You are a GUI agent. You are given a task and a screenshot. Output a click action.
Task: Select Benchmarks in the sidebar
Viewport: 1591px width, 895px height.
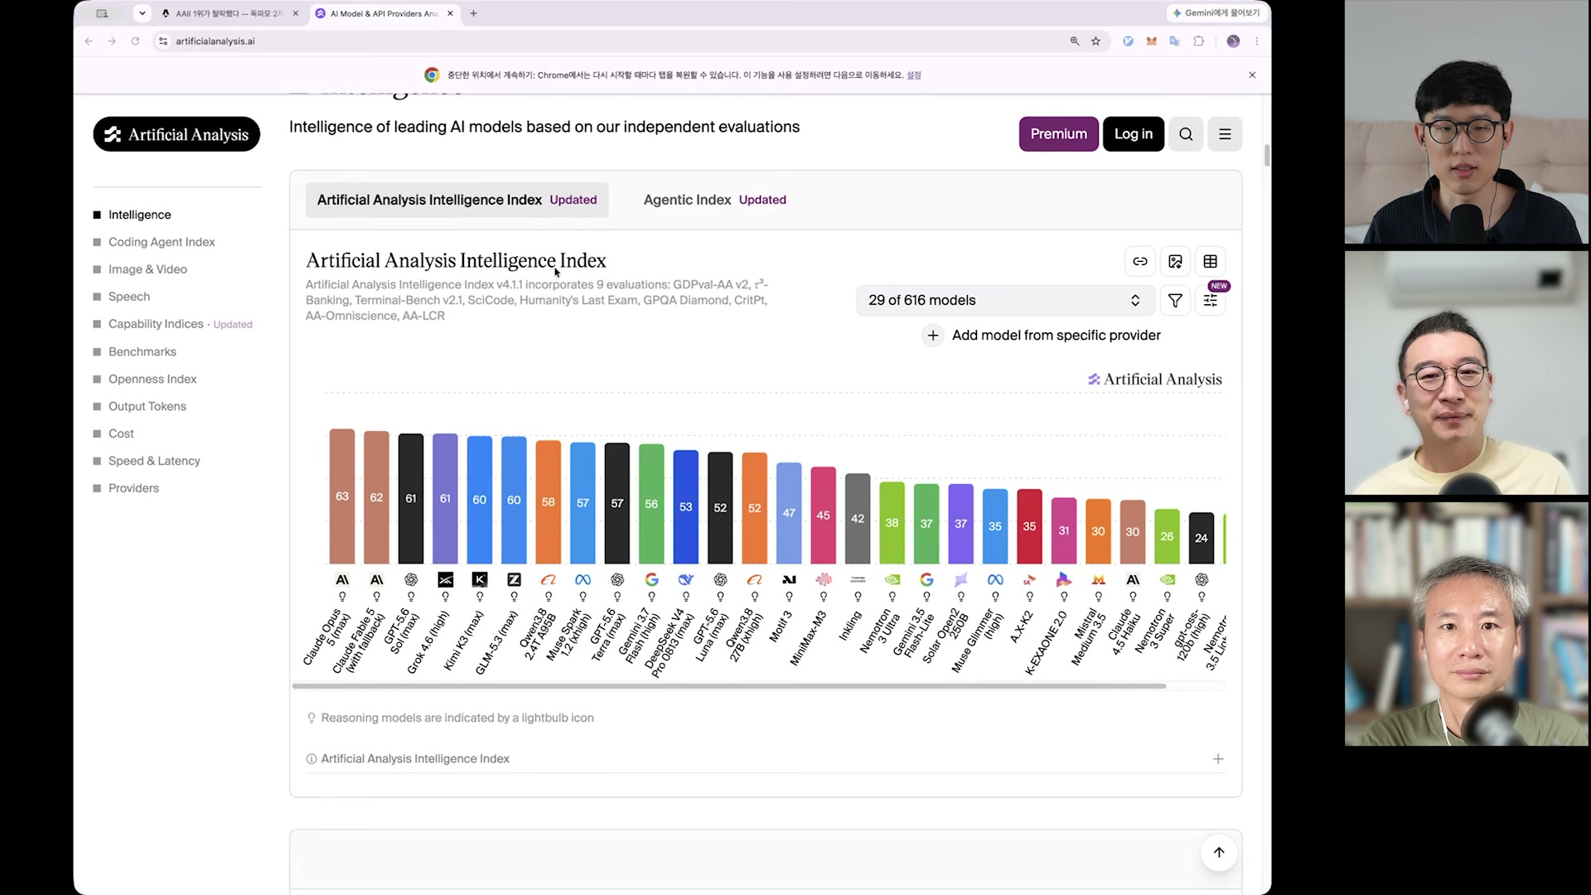143,351
